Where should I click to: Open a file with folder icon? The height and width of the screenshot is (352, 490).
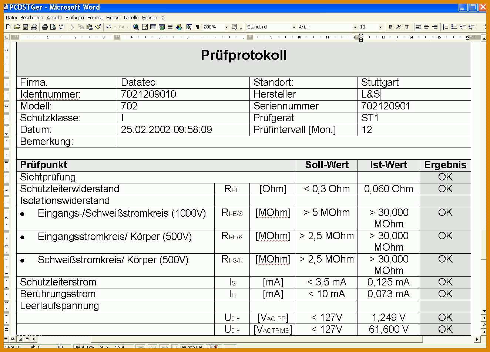[17, 27]
